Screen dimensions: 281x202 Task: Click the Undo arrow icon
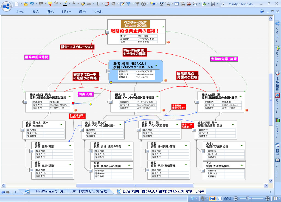tap(32, 4)
